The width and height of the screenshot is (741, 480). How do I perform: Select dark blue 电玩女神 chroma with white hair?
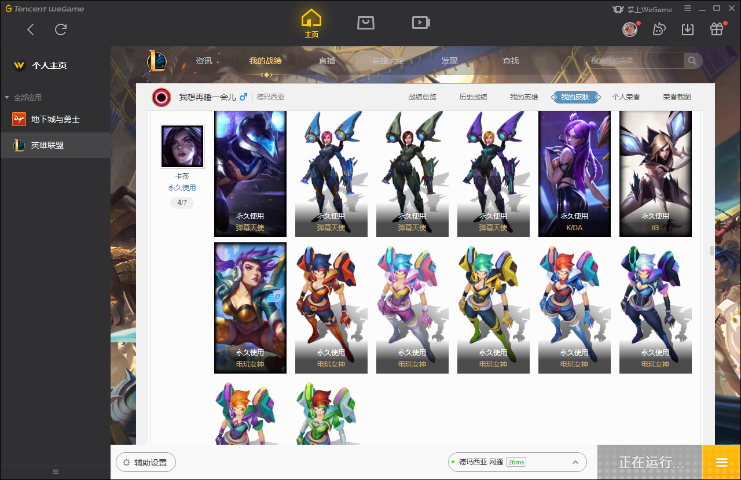tap(655, 308)
